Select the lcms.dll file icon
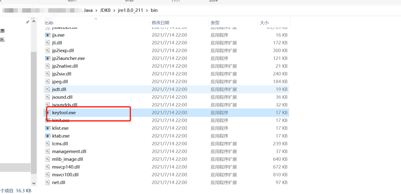 pyautogui.click(x=48, y=144)
